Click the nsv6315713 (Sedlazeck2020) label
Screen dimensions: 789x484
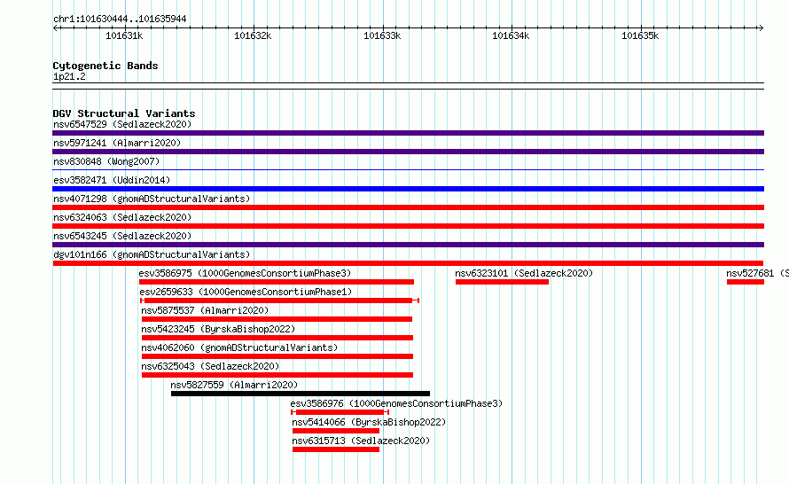point(361,441)
